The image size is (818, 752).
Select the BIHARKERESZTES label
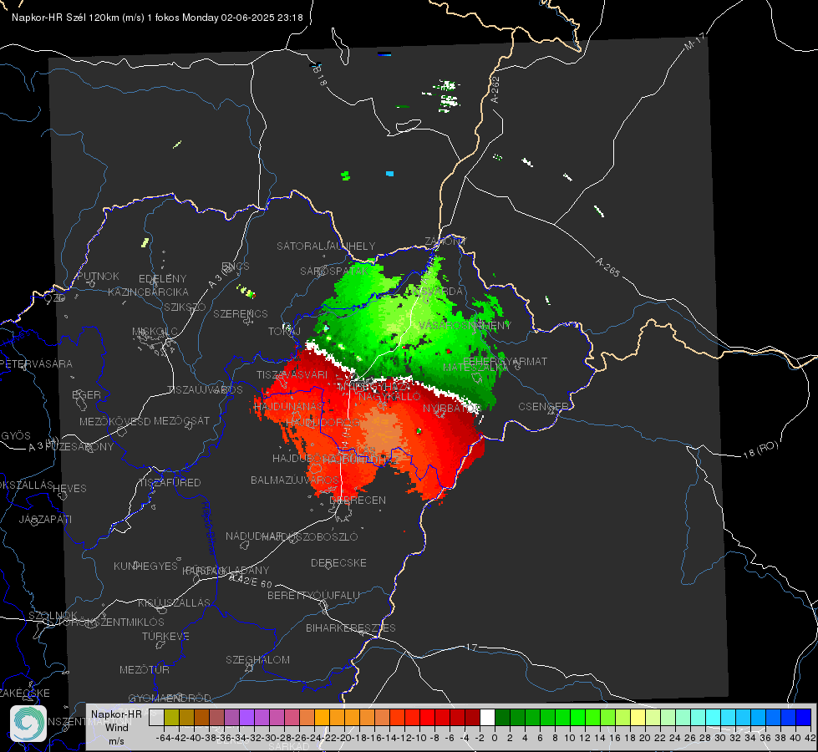(x=351, y=628)
